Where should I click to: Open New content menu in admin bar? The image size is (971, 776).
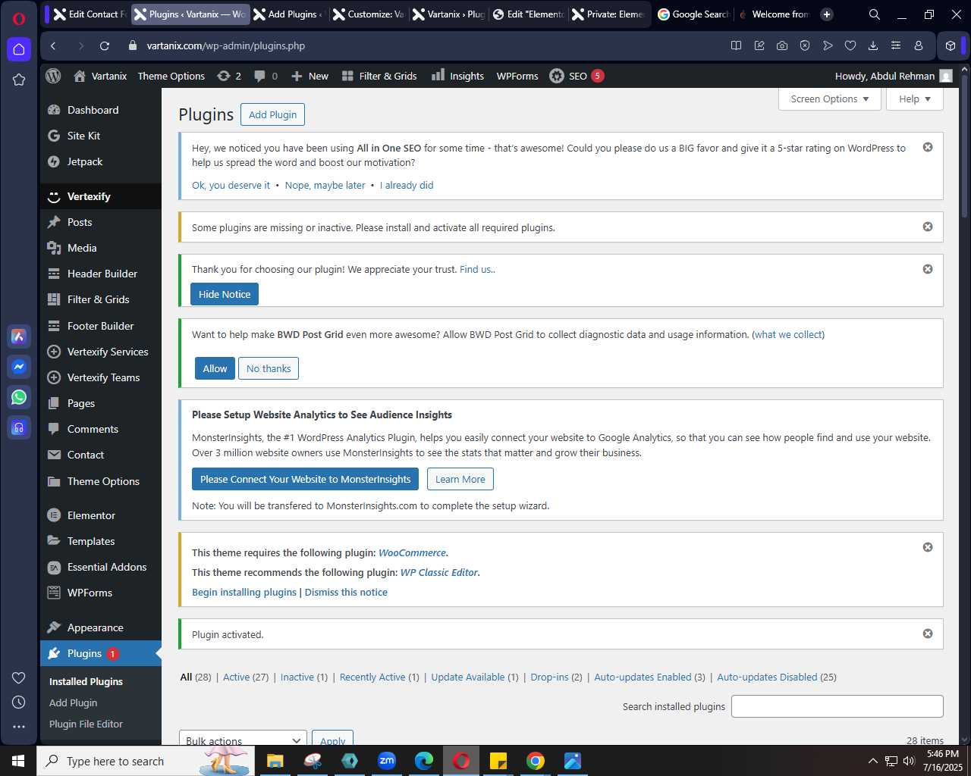(x=310, y=76)
